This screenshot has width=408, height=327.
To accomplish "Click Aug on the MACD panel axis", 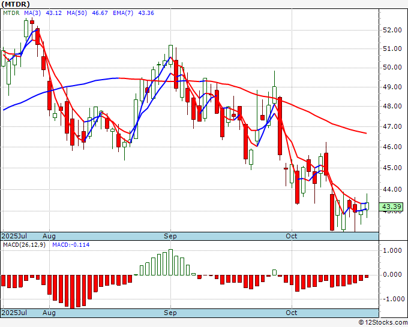I will 49,313.
